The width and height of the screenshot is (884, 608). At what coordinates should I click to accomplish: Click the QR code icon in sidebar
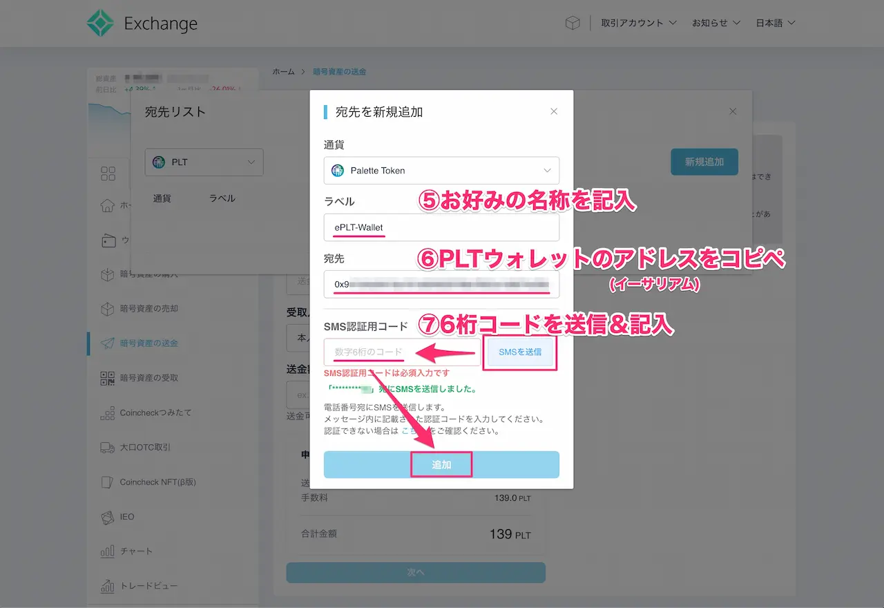click(x=107, y=378)
